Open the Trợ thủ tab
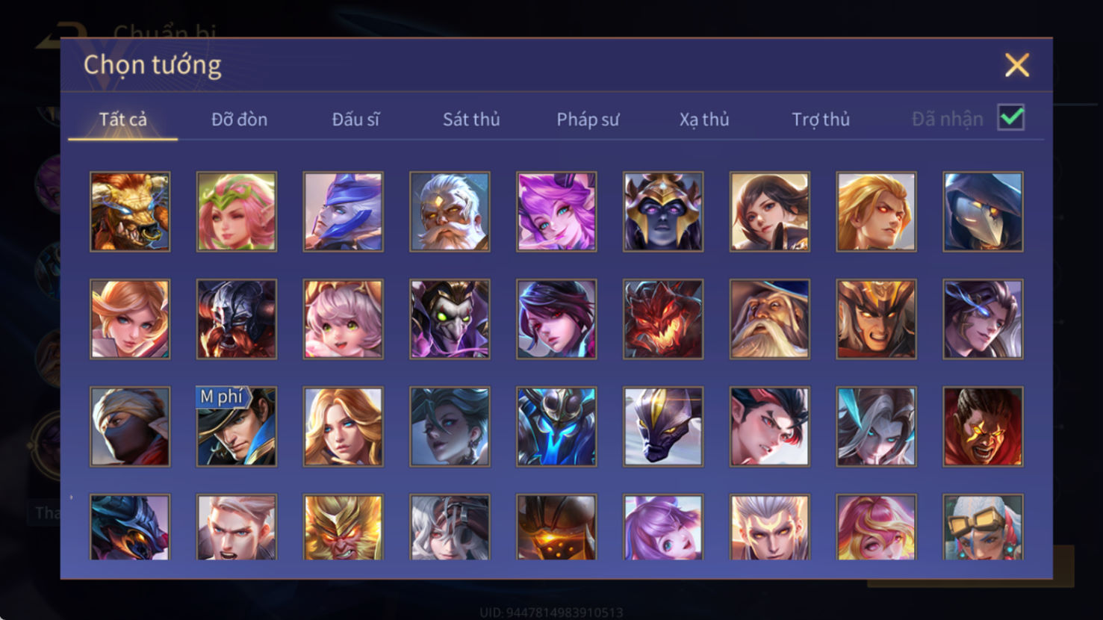The height and width of the screenshot is (620, 1103). tap(821, 120)
